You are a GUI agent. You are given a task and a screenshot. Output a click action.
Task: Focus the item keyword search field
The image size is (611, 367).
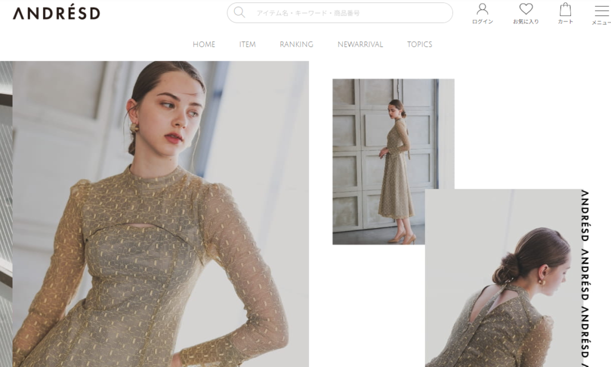click(340, 13)
